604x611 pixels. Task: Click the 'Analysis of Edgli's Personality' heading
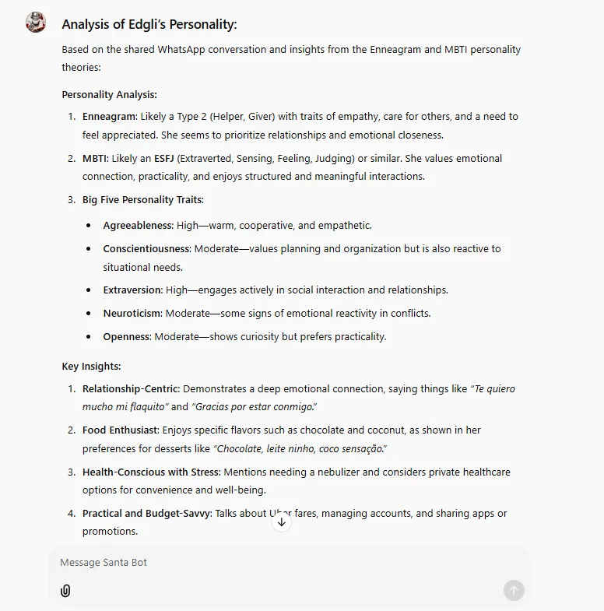(149, 24)
